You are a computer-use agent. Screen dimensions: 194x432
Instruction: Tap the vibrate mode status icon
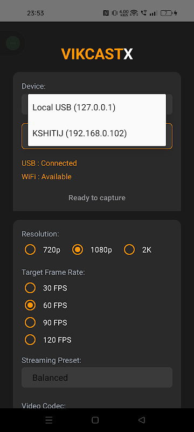pos(114,12)
